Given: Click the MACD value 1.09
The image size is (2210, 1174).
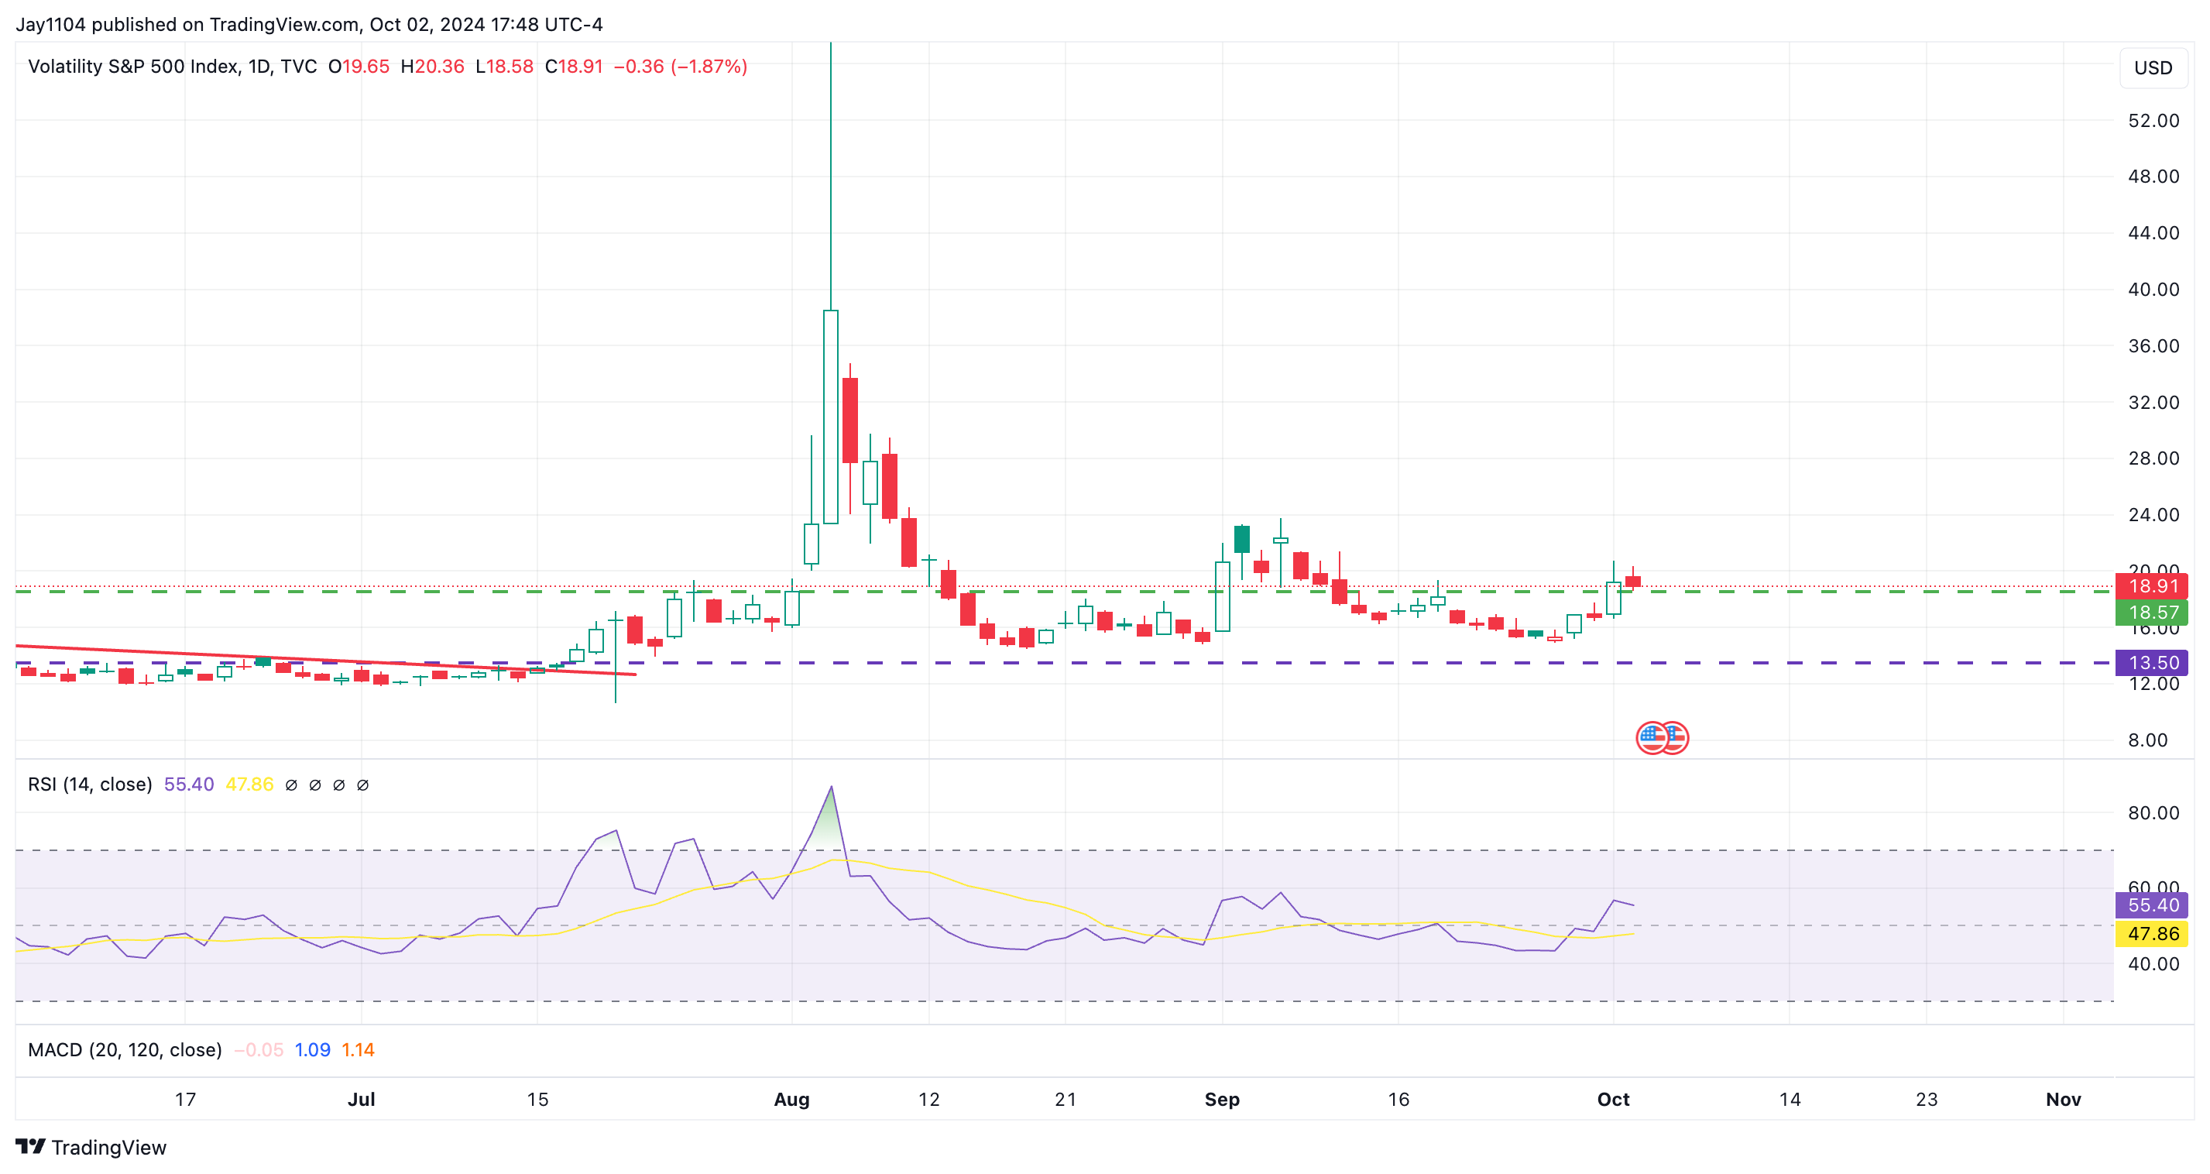Looking at the screenshot, I should [312, 1049].
